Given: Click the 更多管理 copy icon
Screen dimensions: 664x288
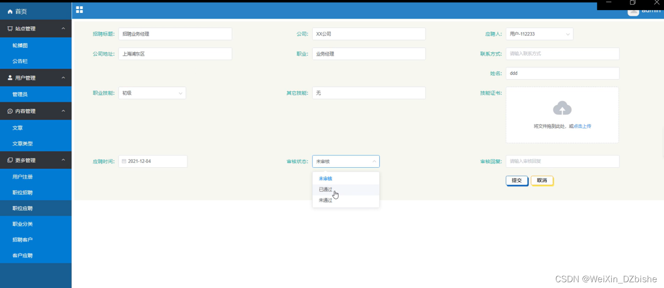Looking at the screenshot, I should click(x=10, y=160).
